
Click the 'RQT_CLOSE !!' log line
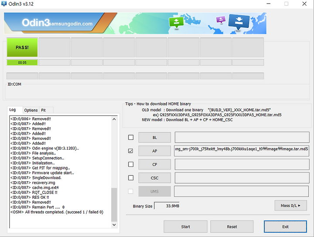[x=34, y=193]
